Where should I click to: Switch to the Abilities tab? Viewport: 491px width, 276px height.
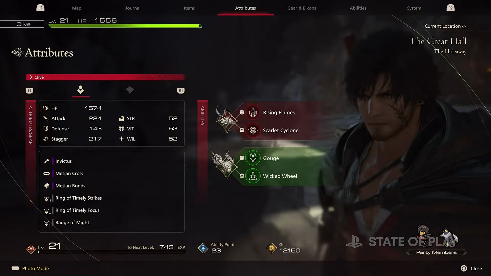click(x=358, y=8)
